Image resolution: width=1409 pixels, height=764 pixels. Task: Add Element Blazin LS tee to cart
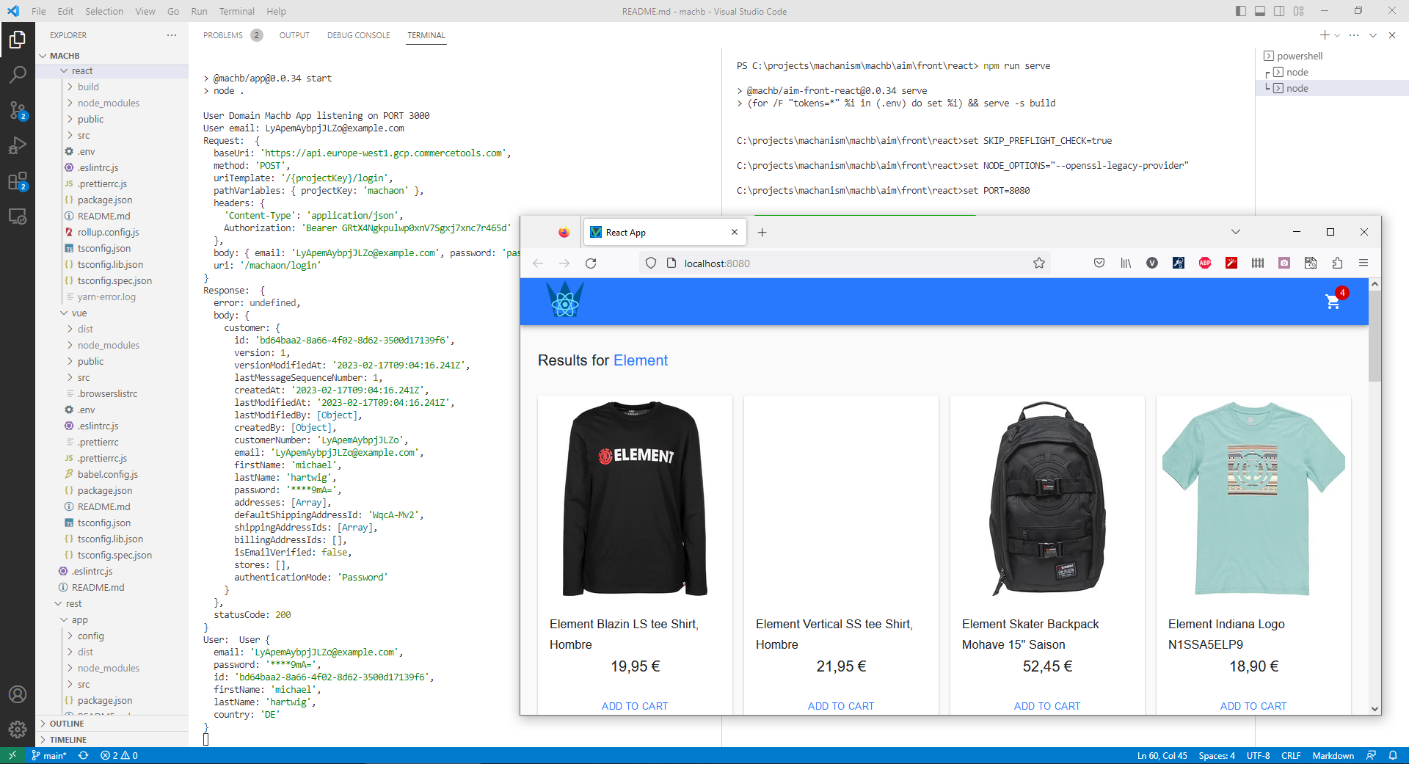click(x=635, y=706)
